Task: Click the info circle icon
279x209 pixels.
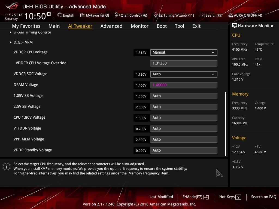Action: [x=7, y=167]
